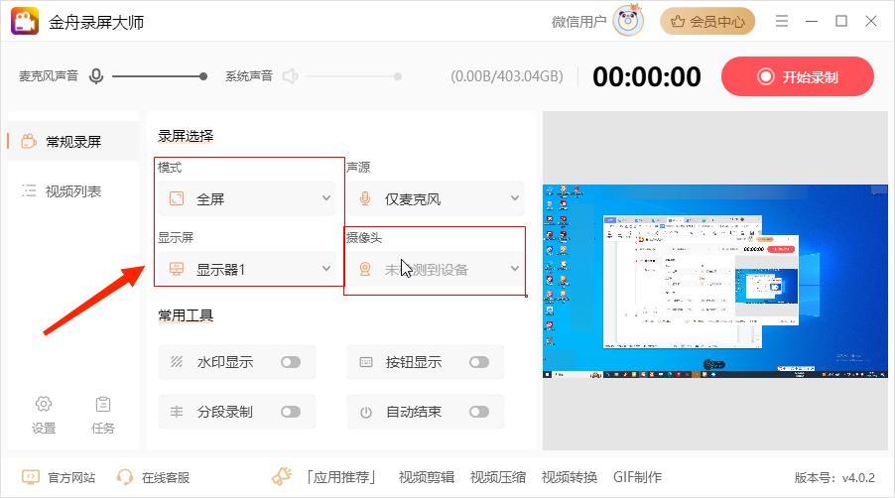Open the hamburger menu icon in title bar

coord(782,21)
